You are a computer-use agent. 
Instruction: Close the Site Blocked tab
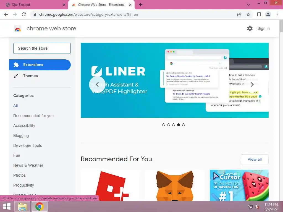64,5
